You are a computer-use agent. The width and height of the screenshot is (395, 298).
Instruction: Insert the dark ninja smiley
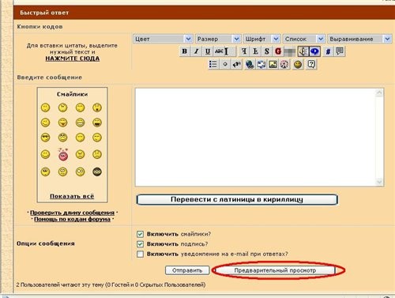point(97,172)
